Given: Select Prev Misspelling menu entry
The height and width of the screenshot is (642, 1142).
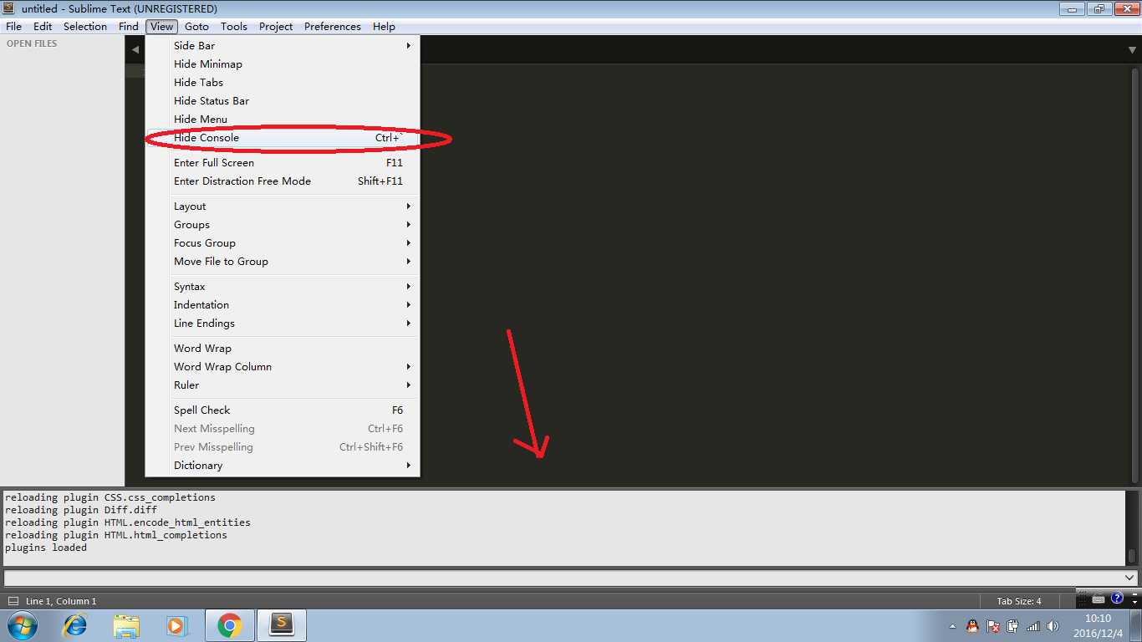Looking at the screenshot, I should pos(283,446).
